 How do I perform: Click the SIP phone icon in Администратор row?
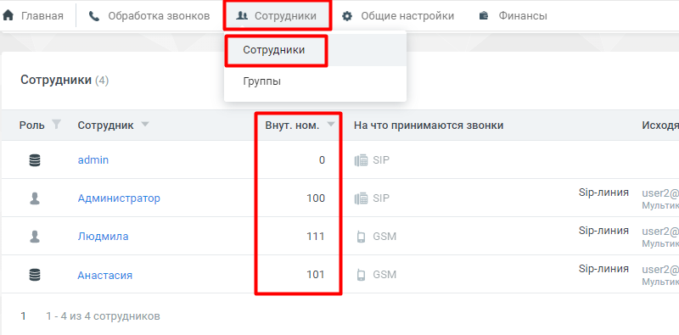point(361,198)
